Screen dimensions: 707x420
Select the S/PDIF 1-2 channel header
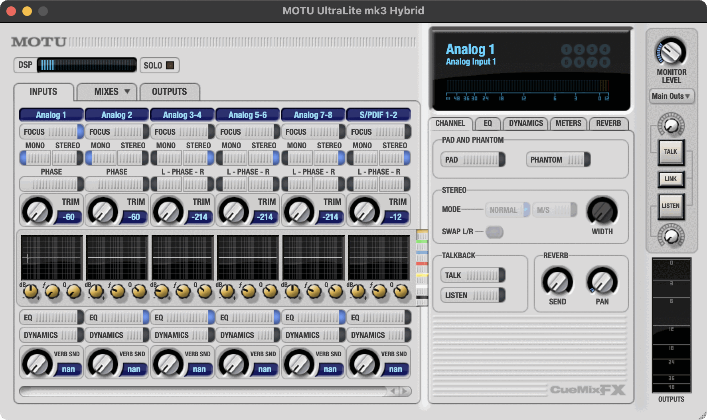click(379, 115)
